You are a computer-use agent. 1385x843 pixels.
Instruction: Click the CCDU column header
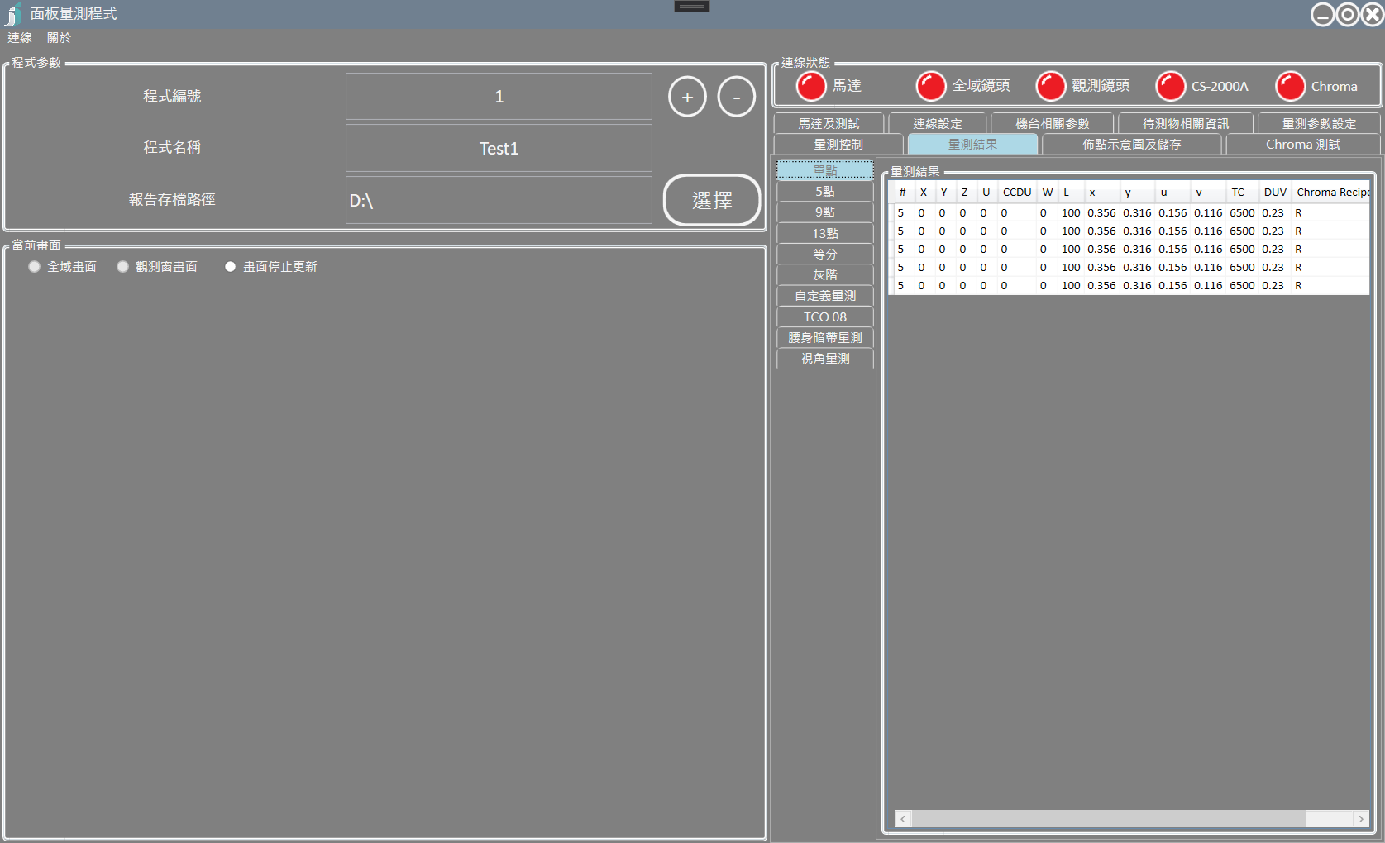click(x=1017, y=193)
